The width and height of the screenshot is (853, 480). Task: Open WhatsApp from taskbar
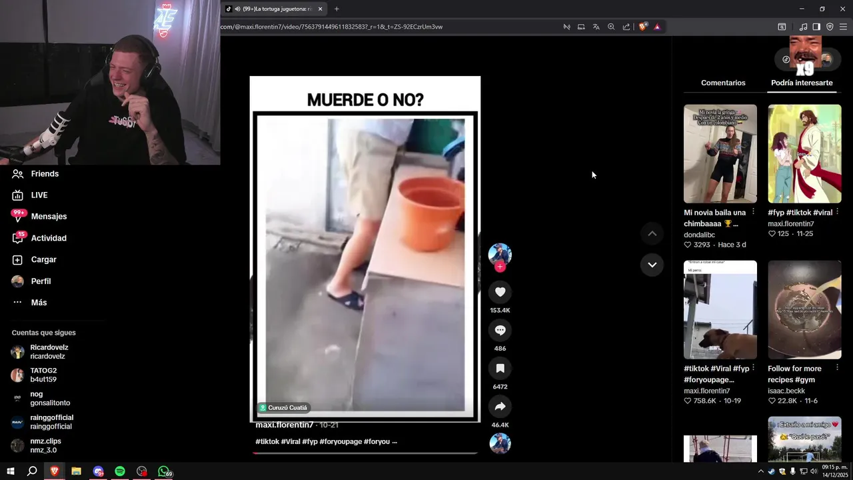coord(164,471)
